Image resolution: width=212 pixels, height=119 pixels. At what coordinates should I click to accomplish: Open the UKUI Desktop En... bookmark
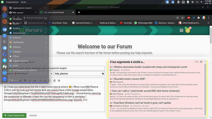point(190,23)
